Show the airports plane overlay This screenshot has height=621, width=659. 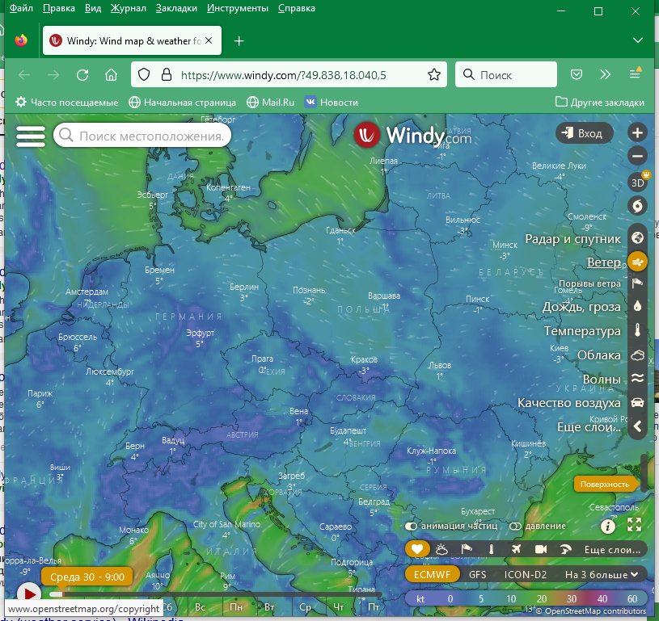[x=516, y=549]
